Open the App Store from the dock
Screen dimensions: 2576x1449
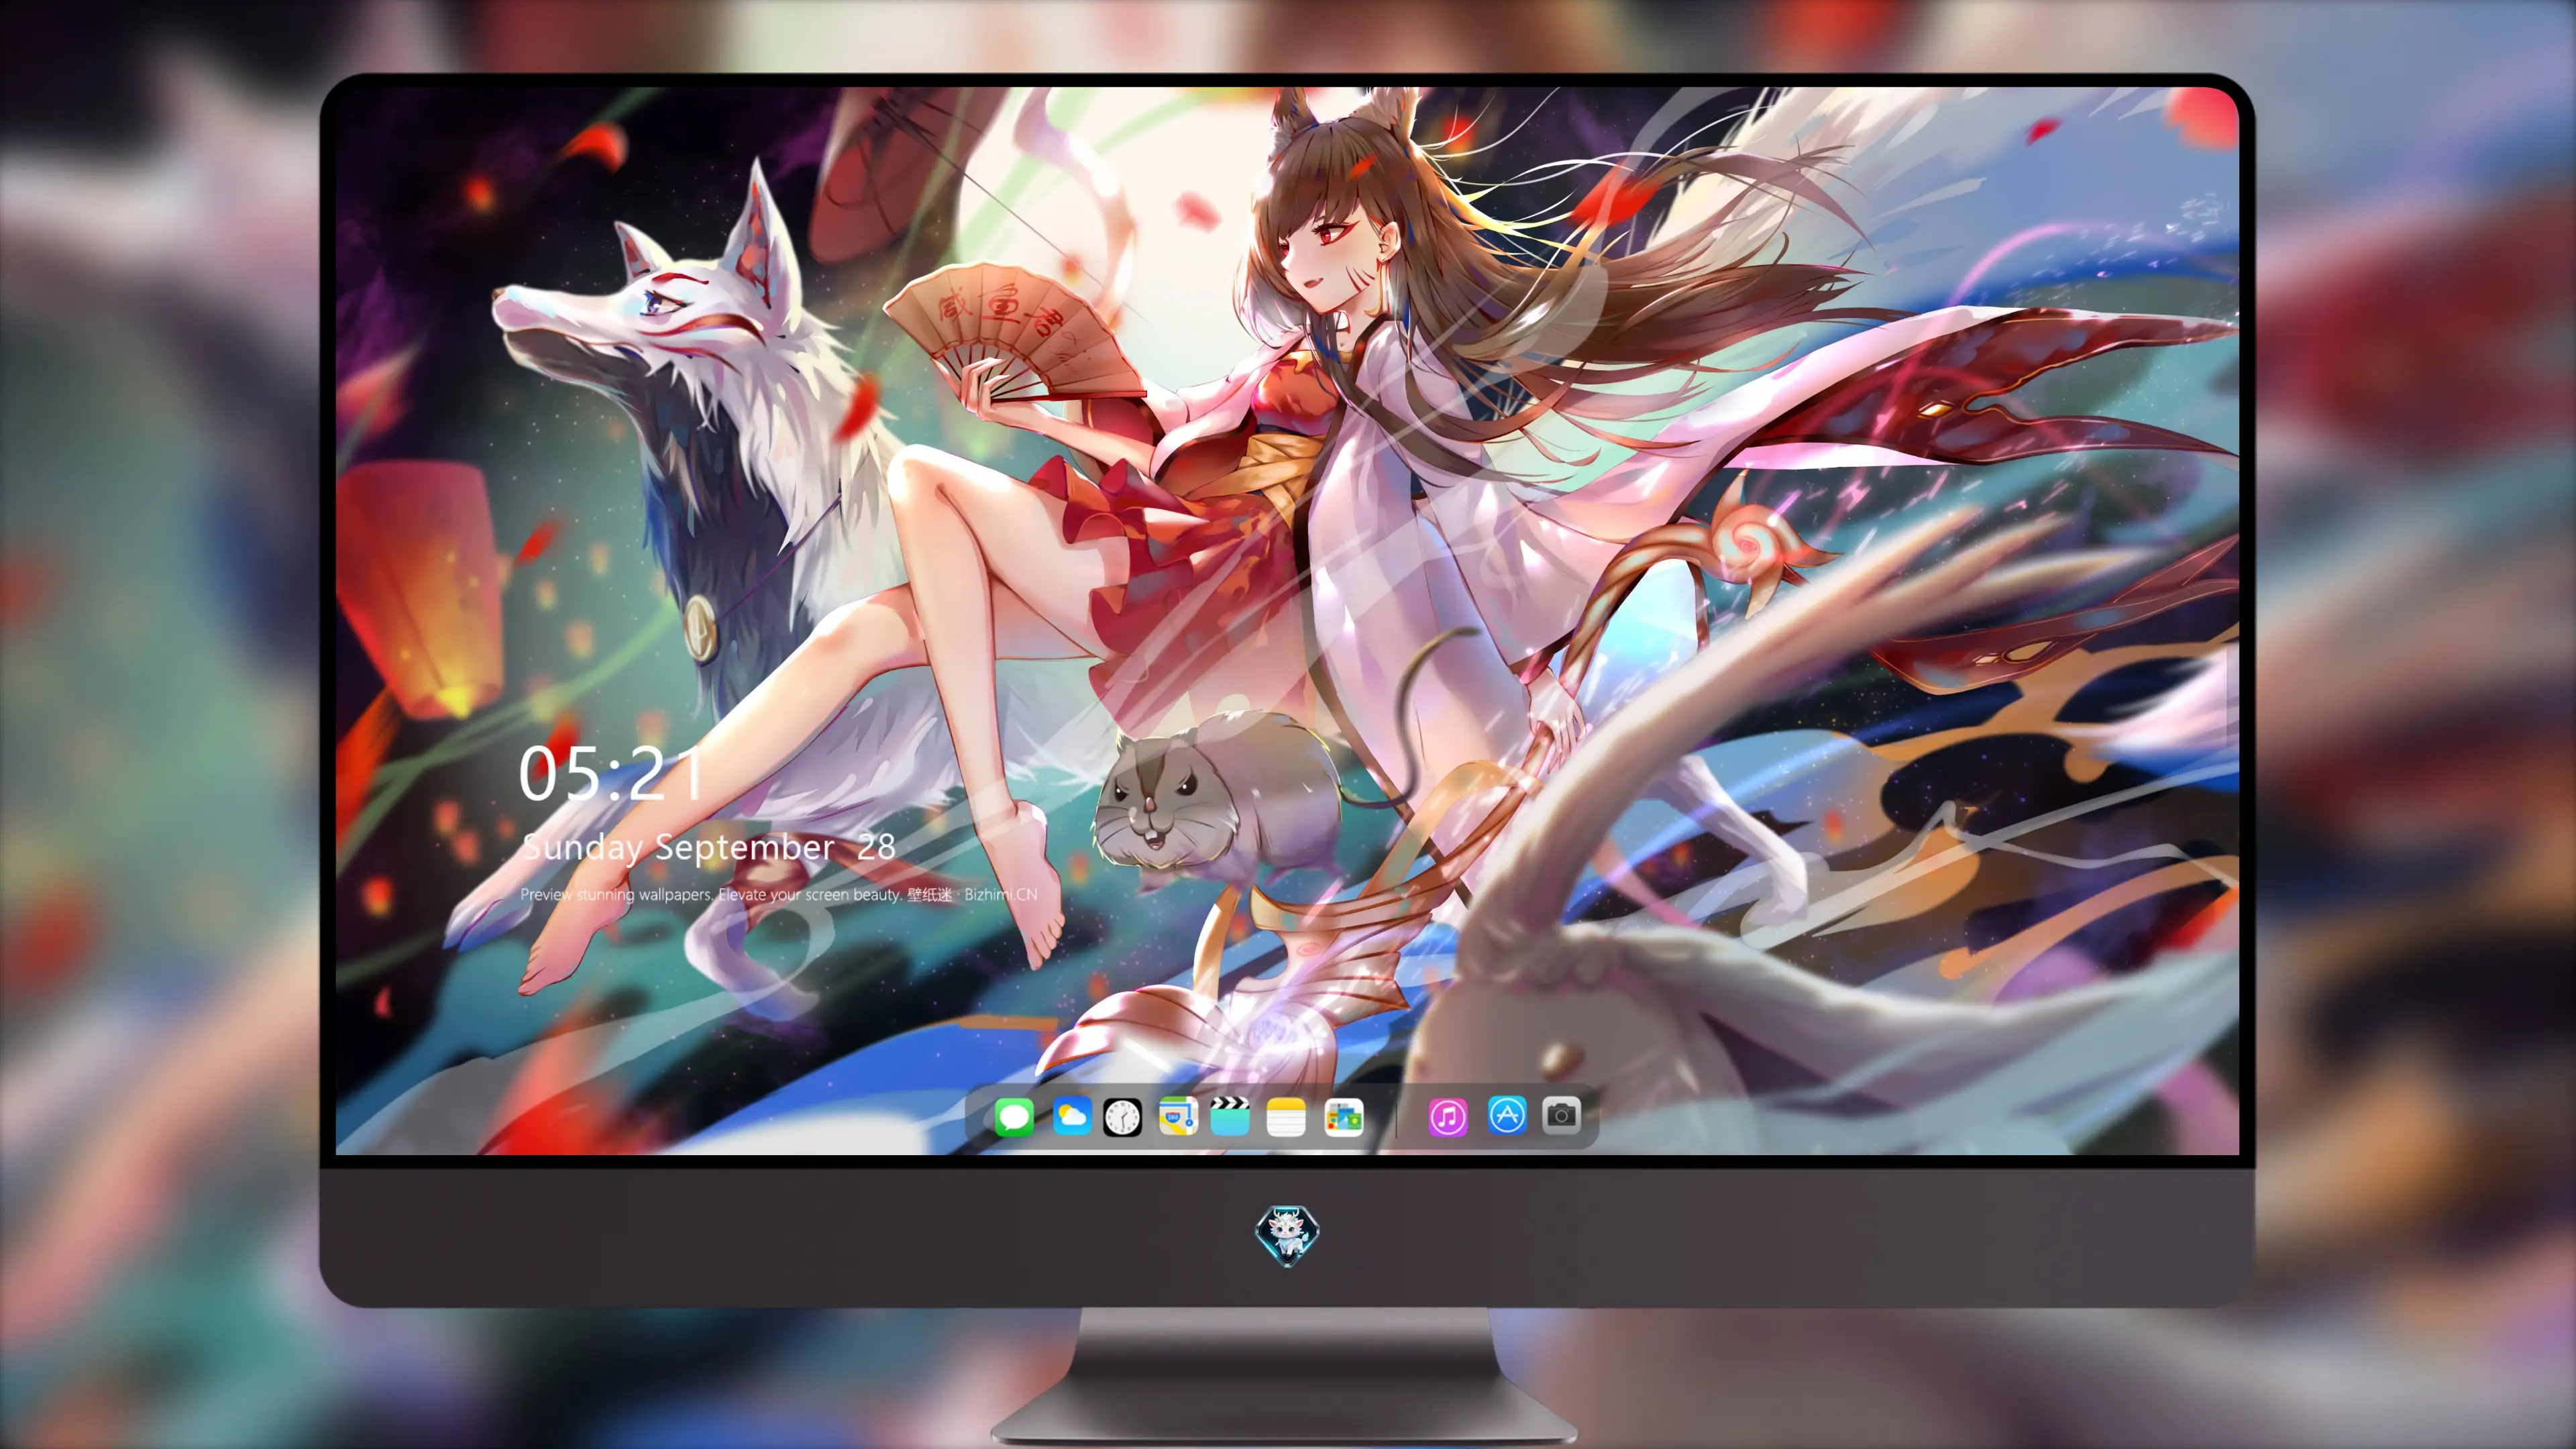[x=1507, y=1115]
